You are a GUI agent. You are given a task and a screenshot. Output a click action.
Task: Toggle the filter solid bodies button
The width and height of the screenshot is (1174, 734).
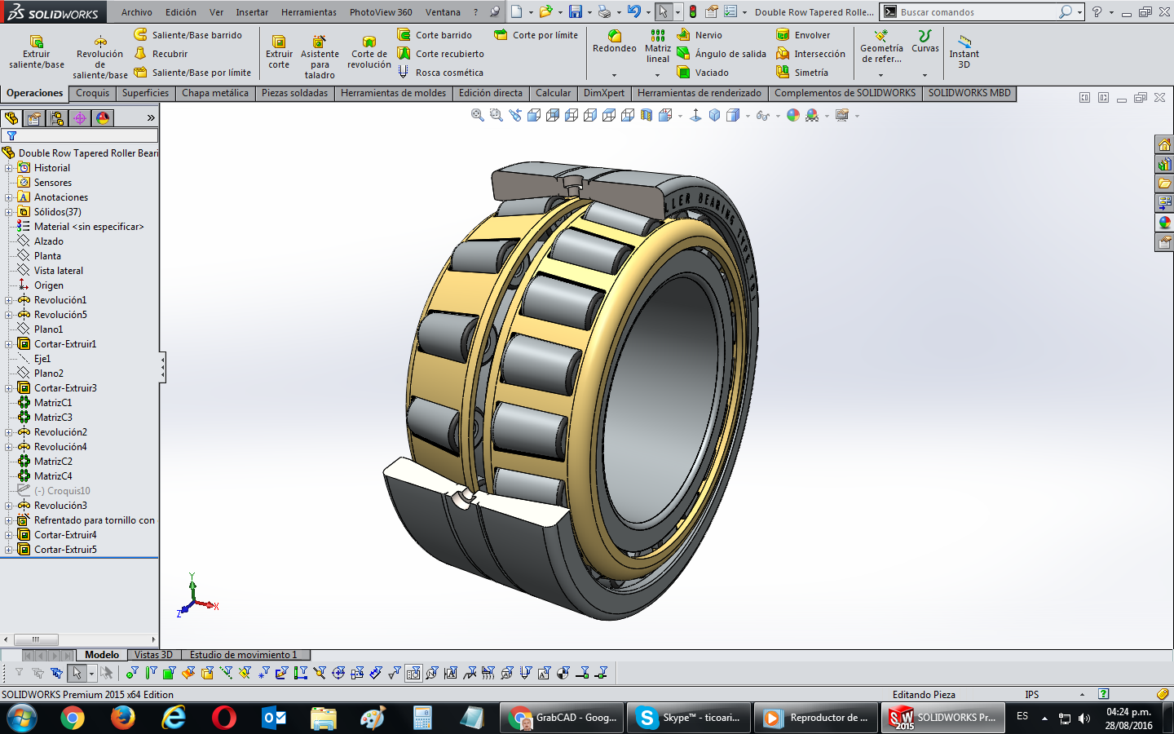pos(207,673)
